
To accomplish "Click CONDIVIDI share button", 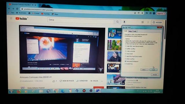I will (82, 81).
